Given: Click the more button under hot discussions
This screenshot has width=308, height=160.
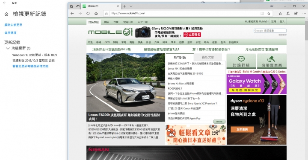Looking at the screenshot, I should point(219,122).
